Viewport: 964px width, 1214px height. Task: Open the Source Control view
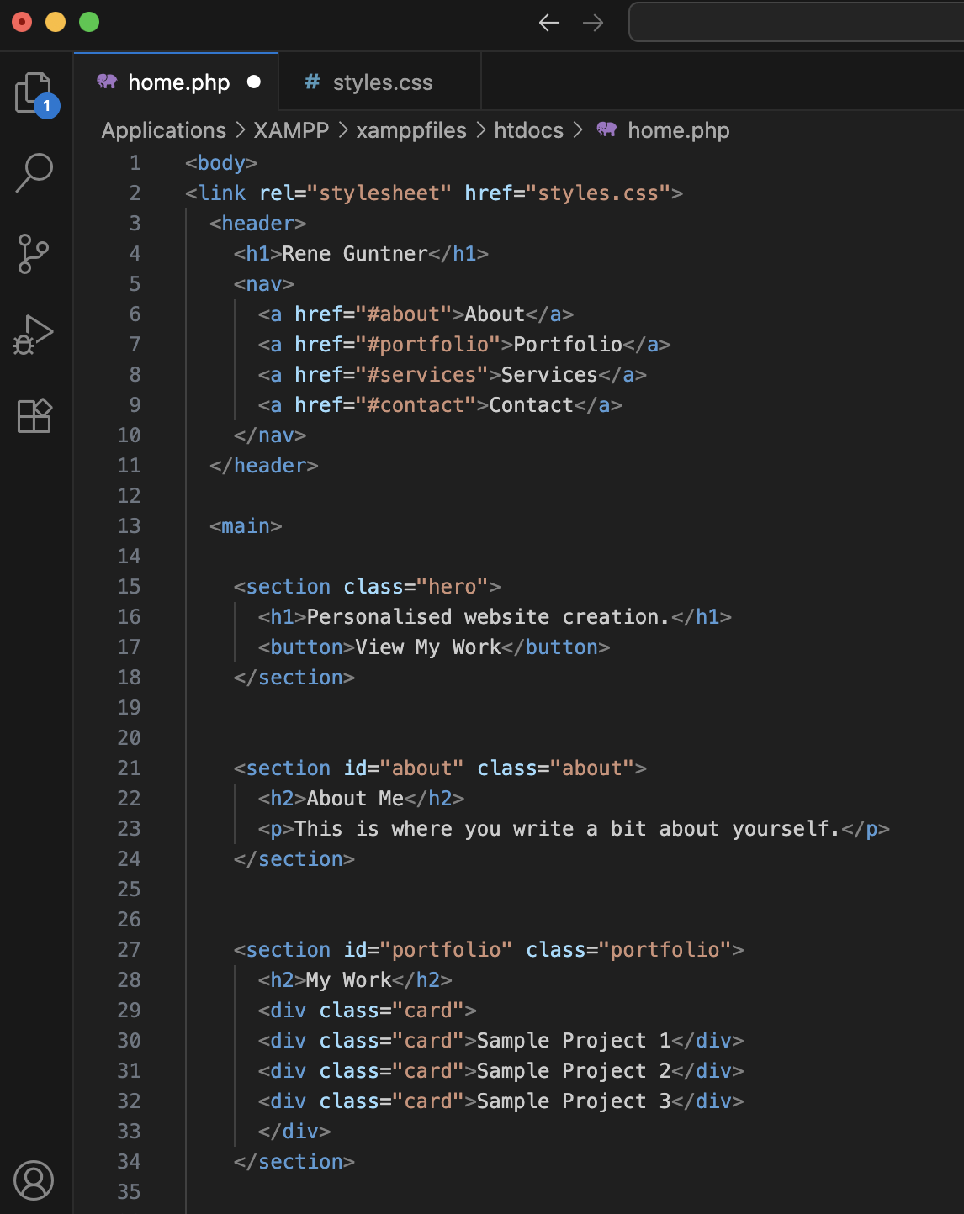click(34, 253)
